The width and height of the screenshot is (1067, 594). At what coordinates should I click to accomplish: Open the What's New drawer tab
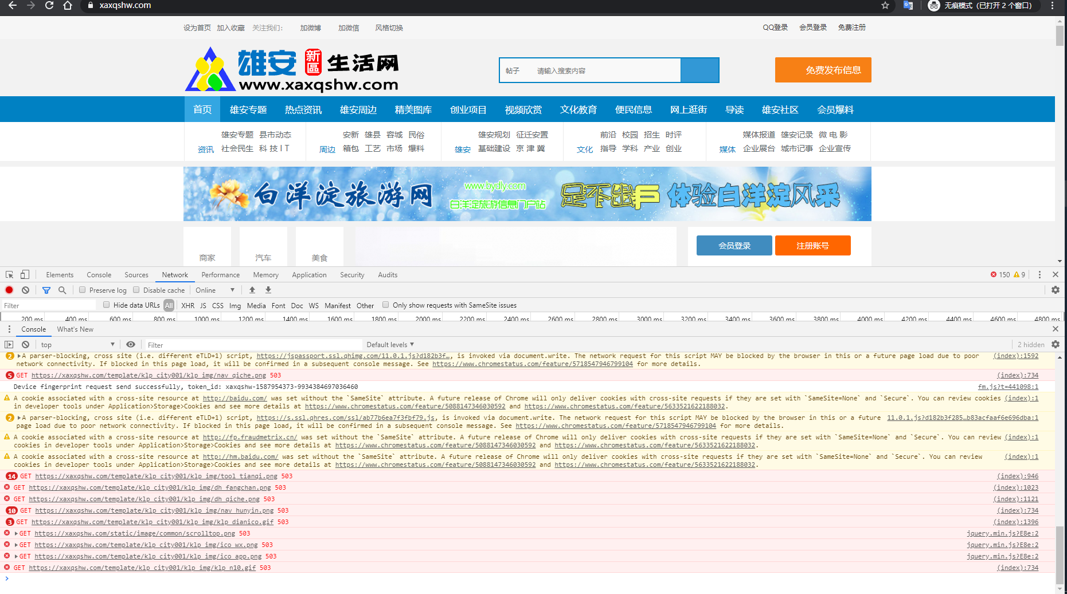click(75, 329)
